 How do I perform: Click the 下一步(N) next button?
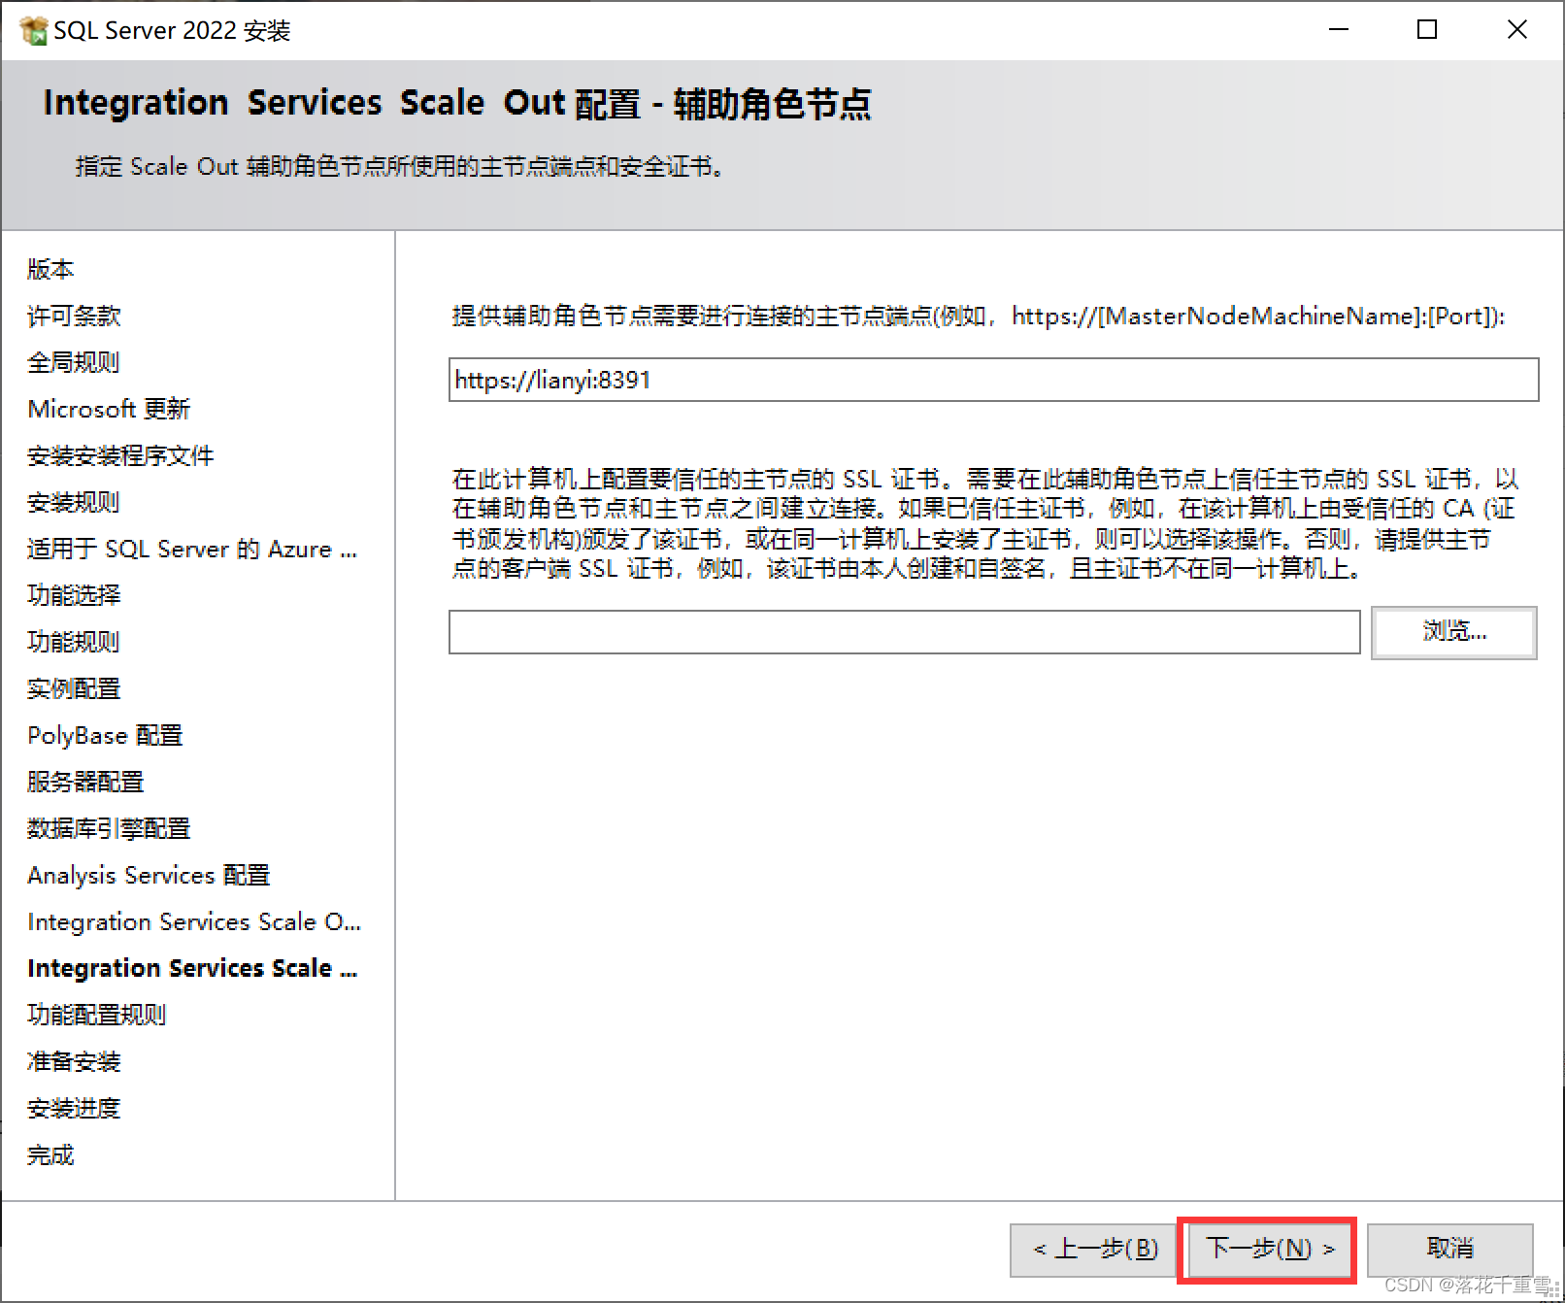point(1269,1249)
